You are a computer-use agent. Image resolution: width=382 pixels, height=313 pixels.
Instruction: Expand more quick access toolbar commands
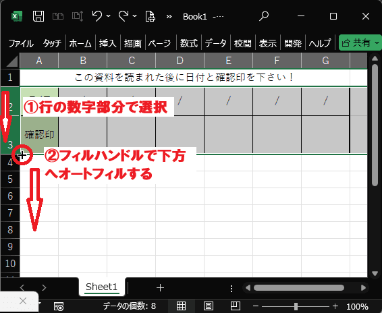point(169,17)
